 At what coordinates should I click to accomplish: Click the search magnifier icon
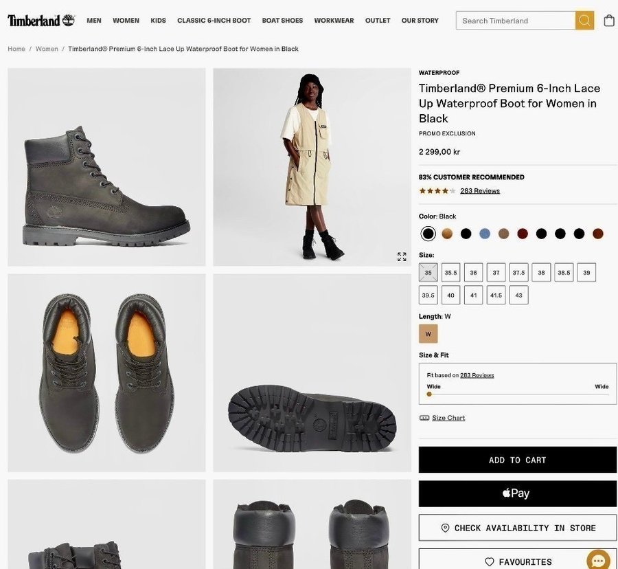(584, 21)
